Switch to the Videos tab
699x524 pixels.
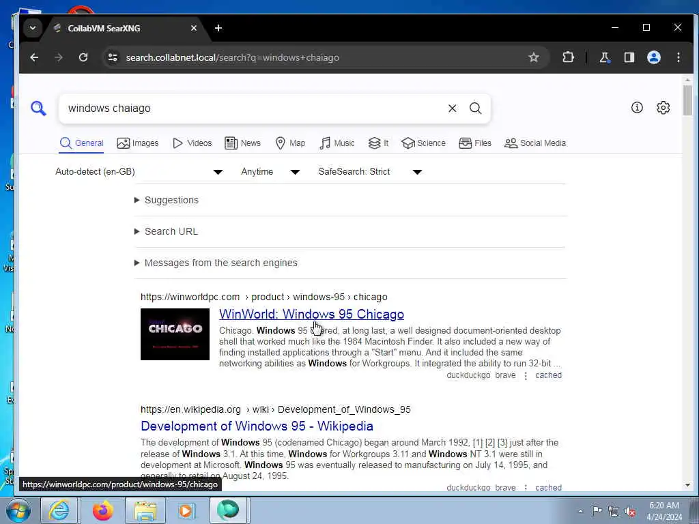click(192, 143)
